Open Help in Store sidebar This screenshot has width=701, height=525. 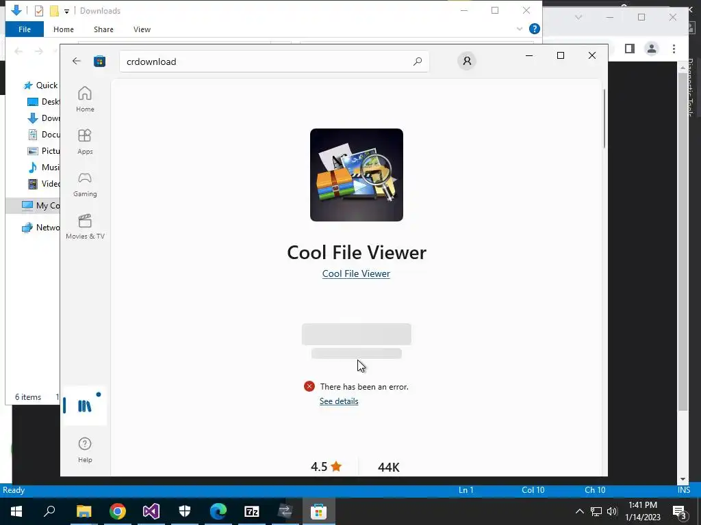pyautogui.click(x=85, y=450)
